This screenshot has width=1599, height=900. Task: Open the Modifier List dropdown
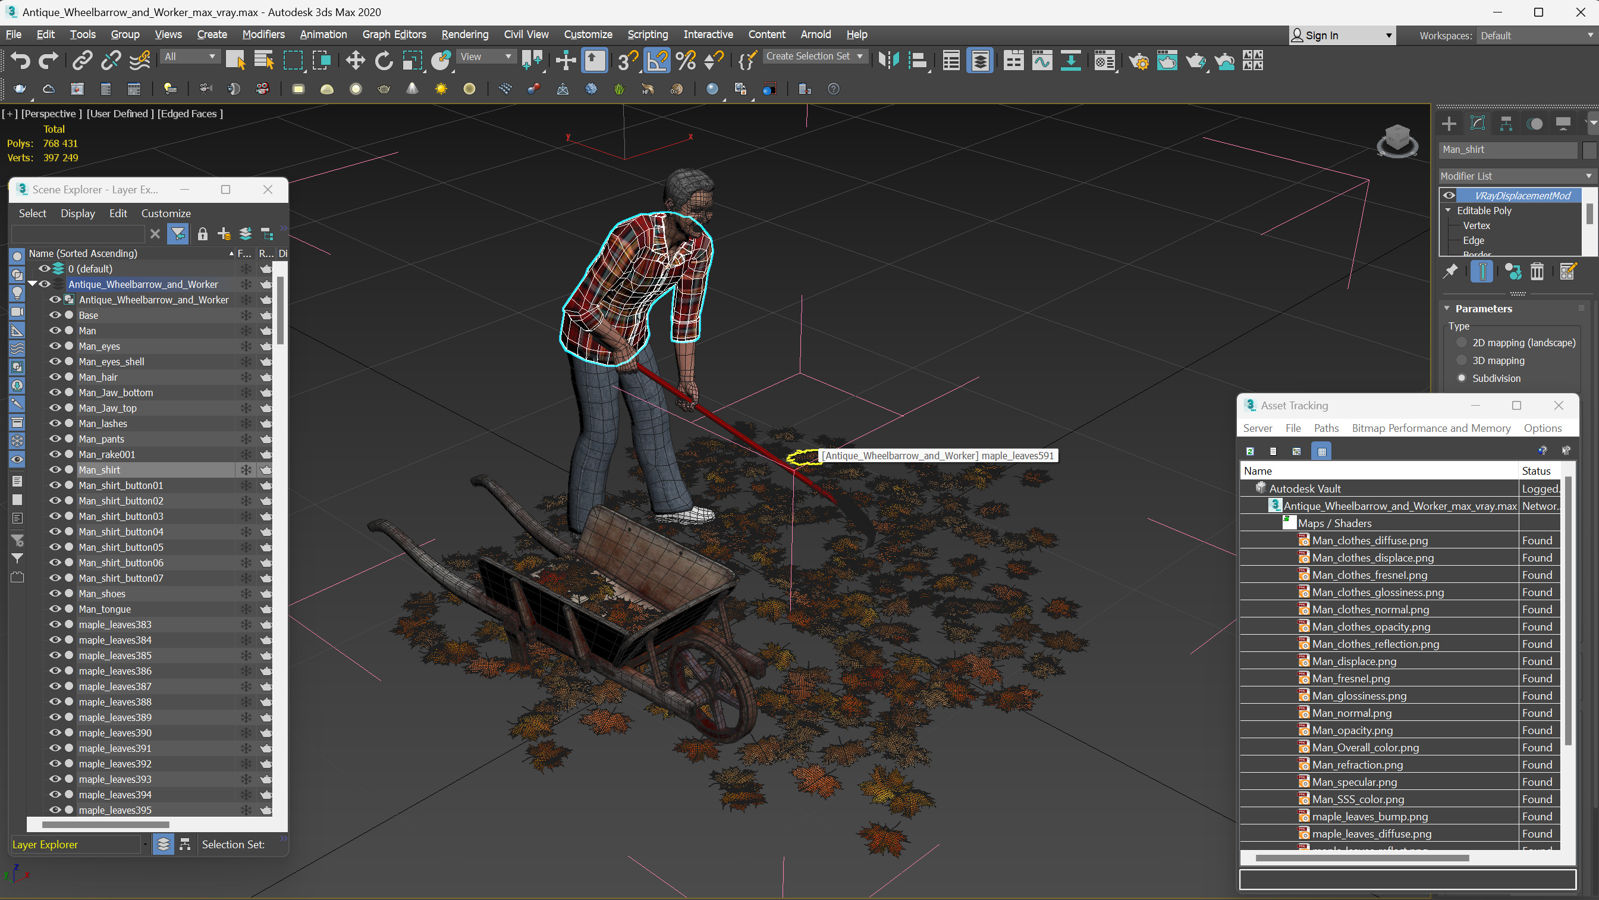pyautogui.click(x=1516, y=177)
